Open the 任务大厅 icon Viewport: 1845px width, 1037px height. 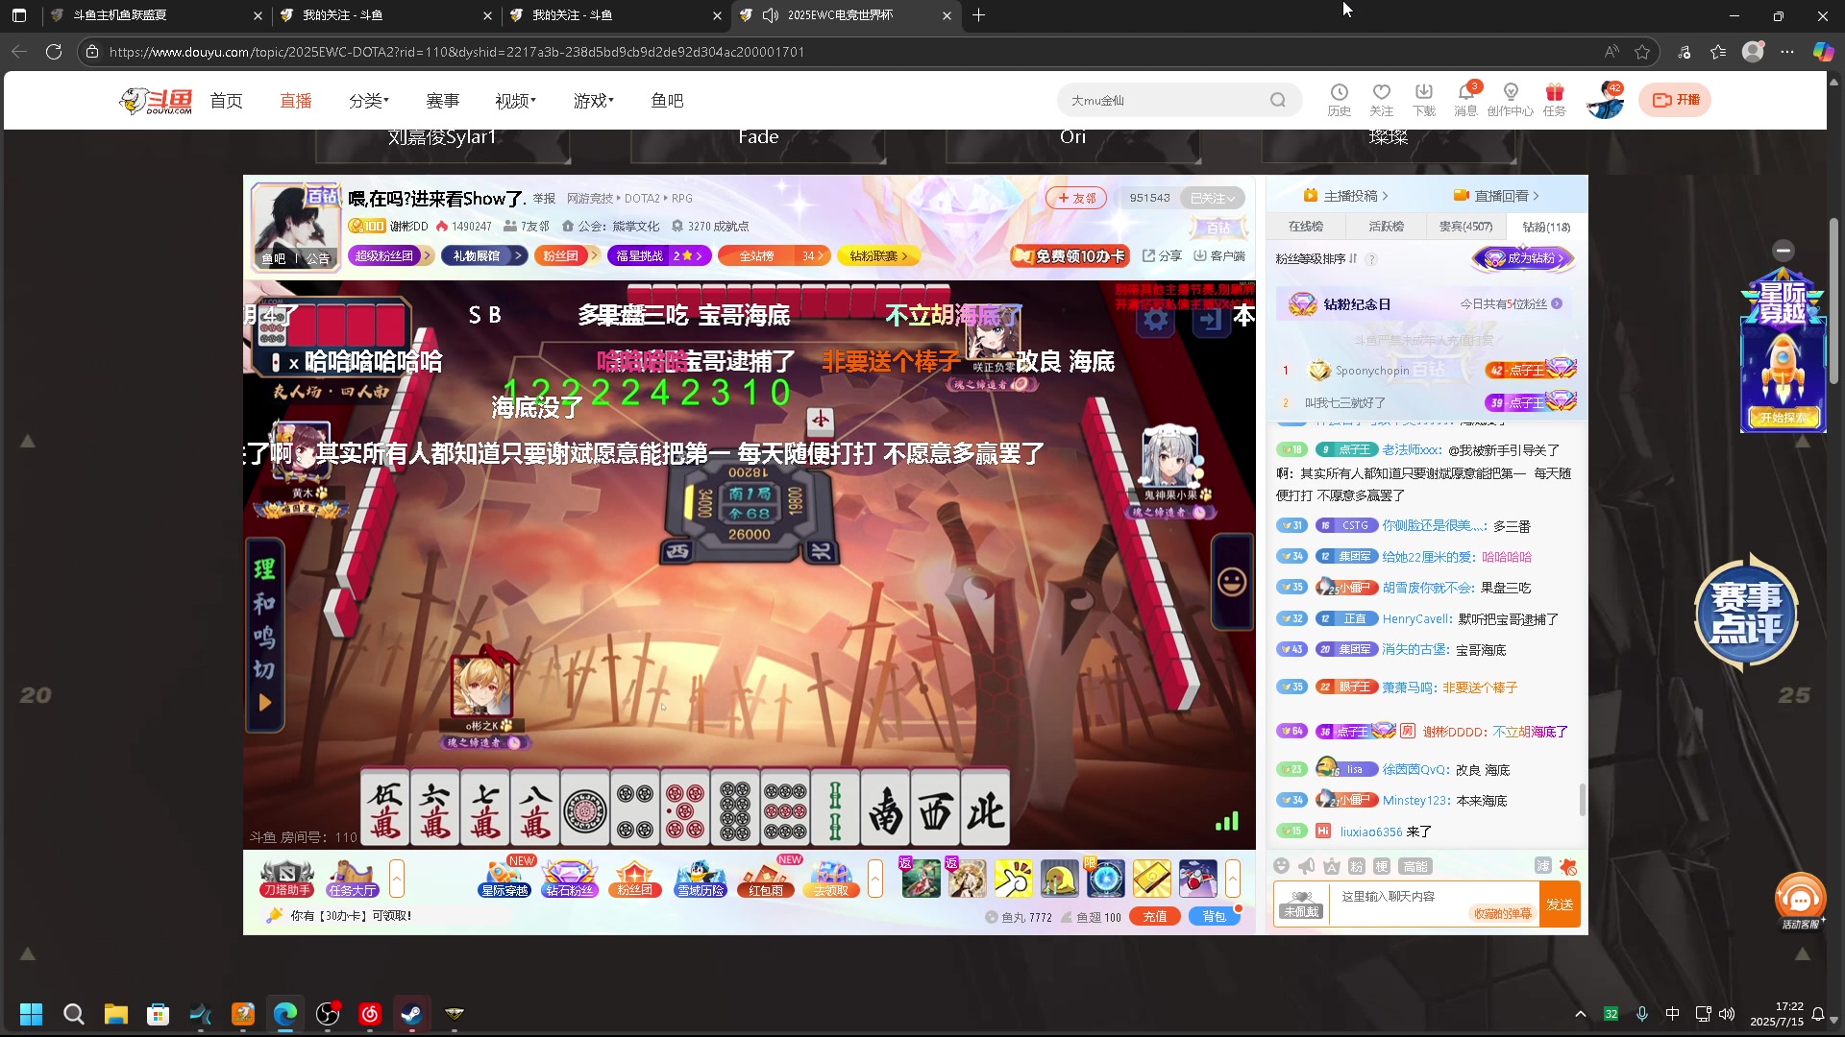pyautogui.click(x=352, y=878)
